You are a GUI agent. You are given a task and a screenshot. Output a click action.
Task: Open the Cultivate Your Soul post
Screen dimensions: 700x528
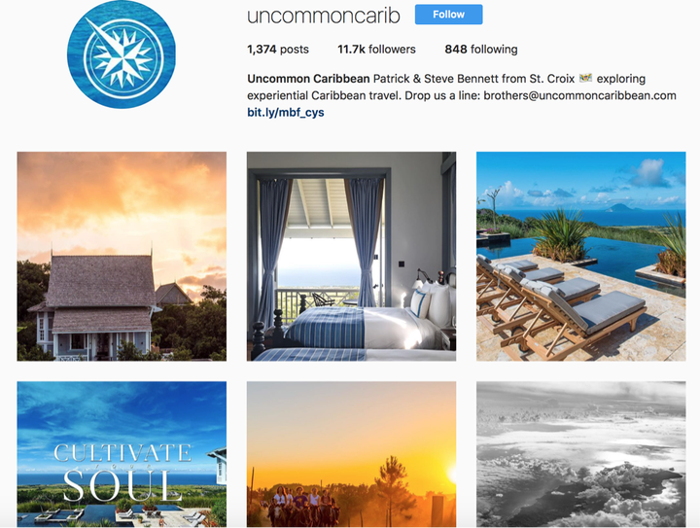[x=122, y=454]
